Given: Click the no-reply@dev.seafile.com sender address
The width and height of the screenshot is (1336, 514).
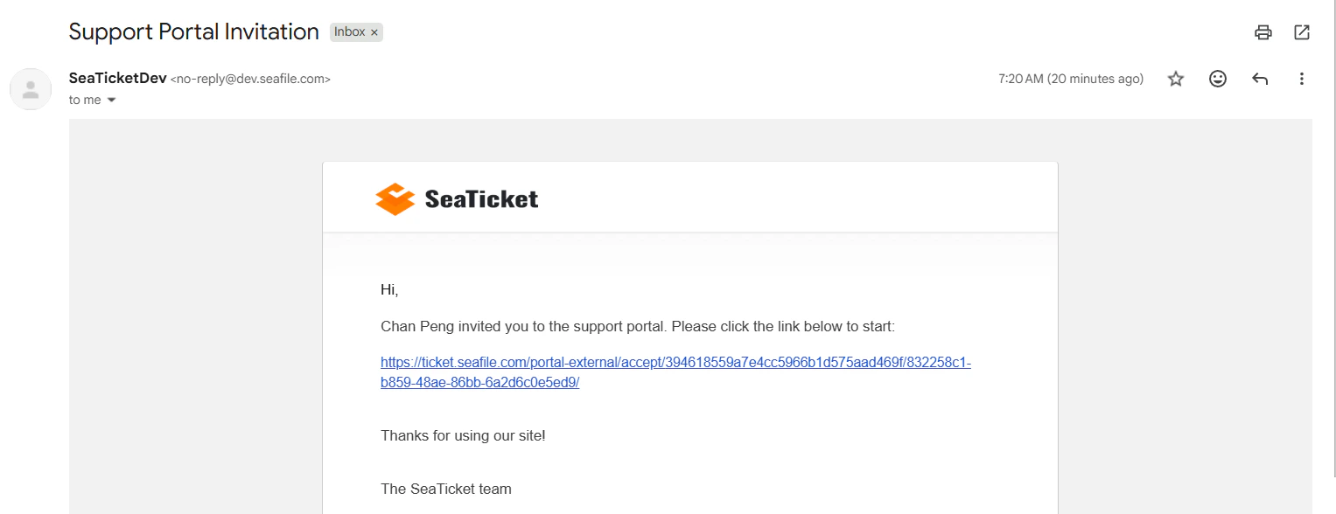Looking at the screenshot, I should [x=250, y=79].
